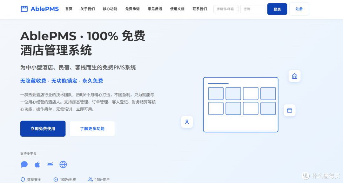The image size is (343, 183).
Task: Click the room grid illustration panel
Action: pos(241,105)
